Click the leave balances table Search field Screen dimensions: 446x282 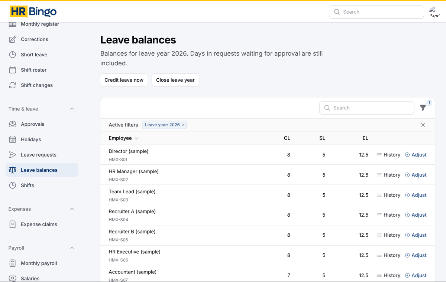click(x=367, y=108)
